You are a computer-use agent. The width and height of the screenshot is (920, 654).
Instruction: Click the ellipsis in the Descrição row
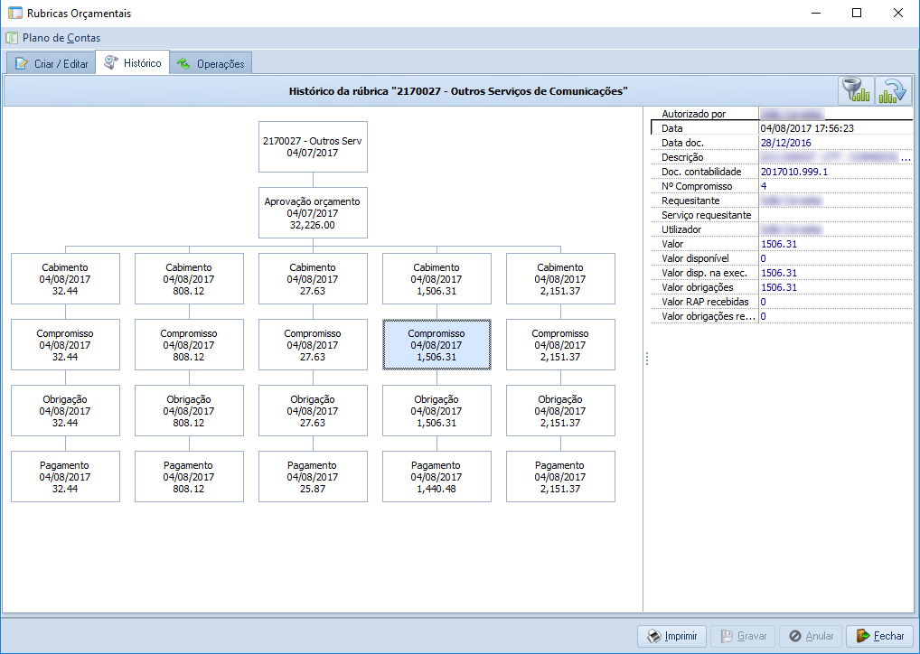tap(906, 158)
